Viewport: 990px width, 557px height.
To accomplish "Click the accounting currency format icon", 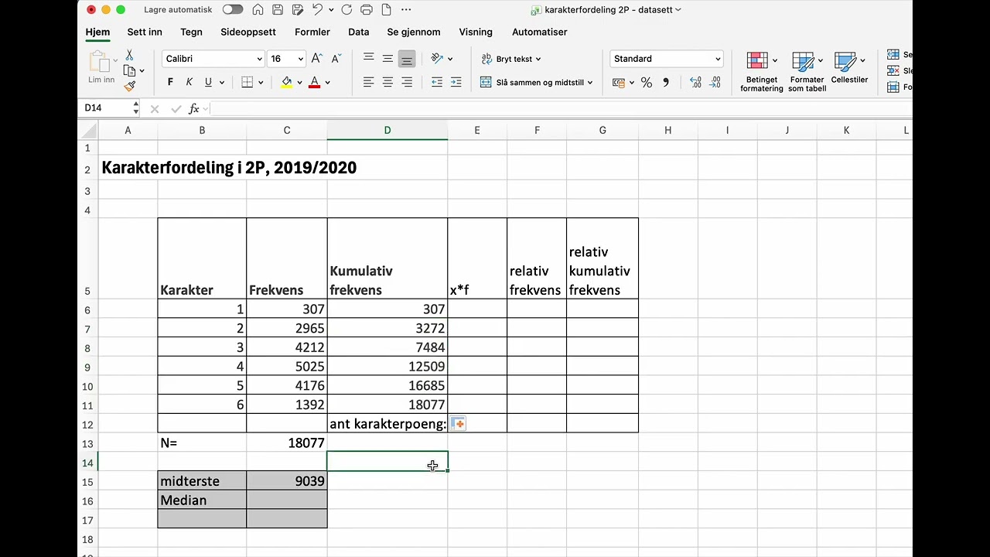I will point(619,83).
